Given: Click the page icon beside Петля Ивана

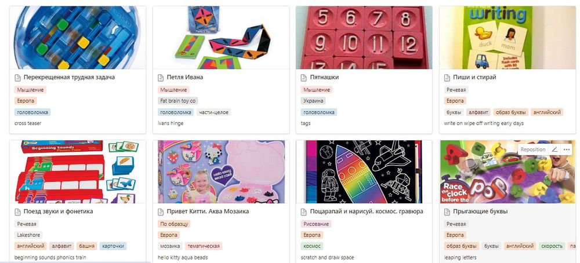Looking at the screenshot, I should click(x=161, y=78).
